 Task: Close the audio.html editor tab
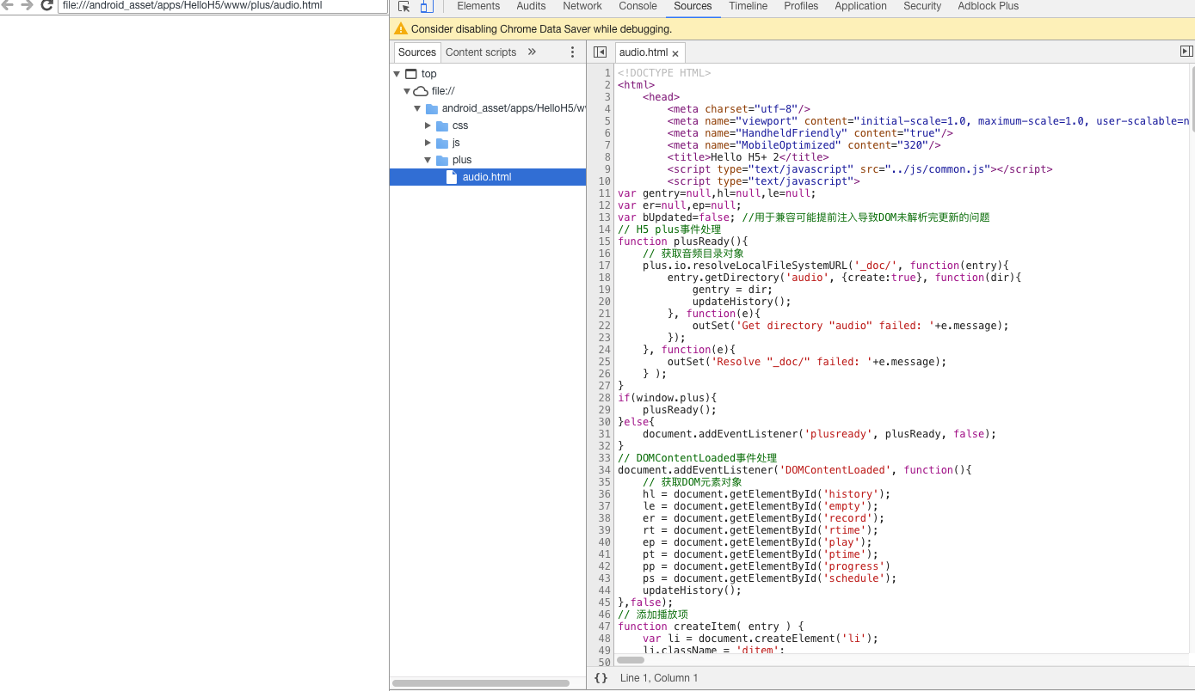(x=675, y=53)
